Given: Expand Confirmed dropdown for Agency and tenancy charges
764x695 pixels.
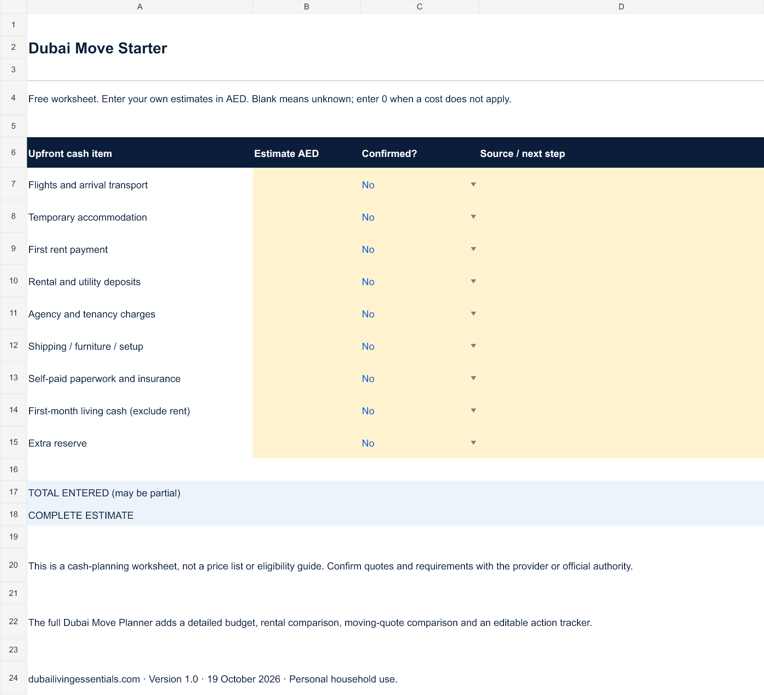Looking at the screenshot, I should [473, 313].
